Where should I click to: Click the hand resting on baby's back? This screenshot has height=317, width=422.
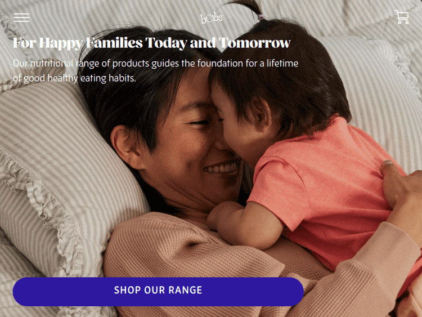[402, 189]
